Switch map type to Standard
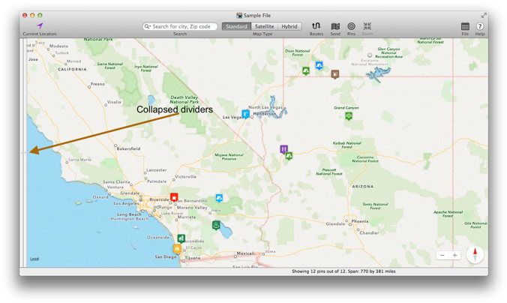 pos(236,26)
